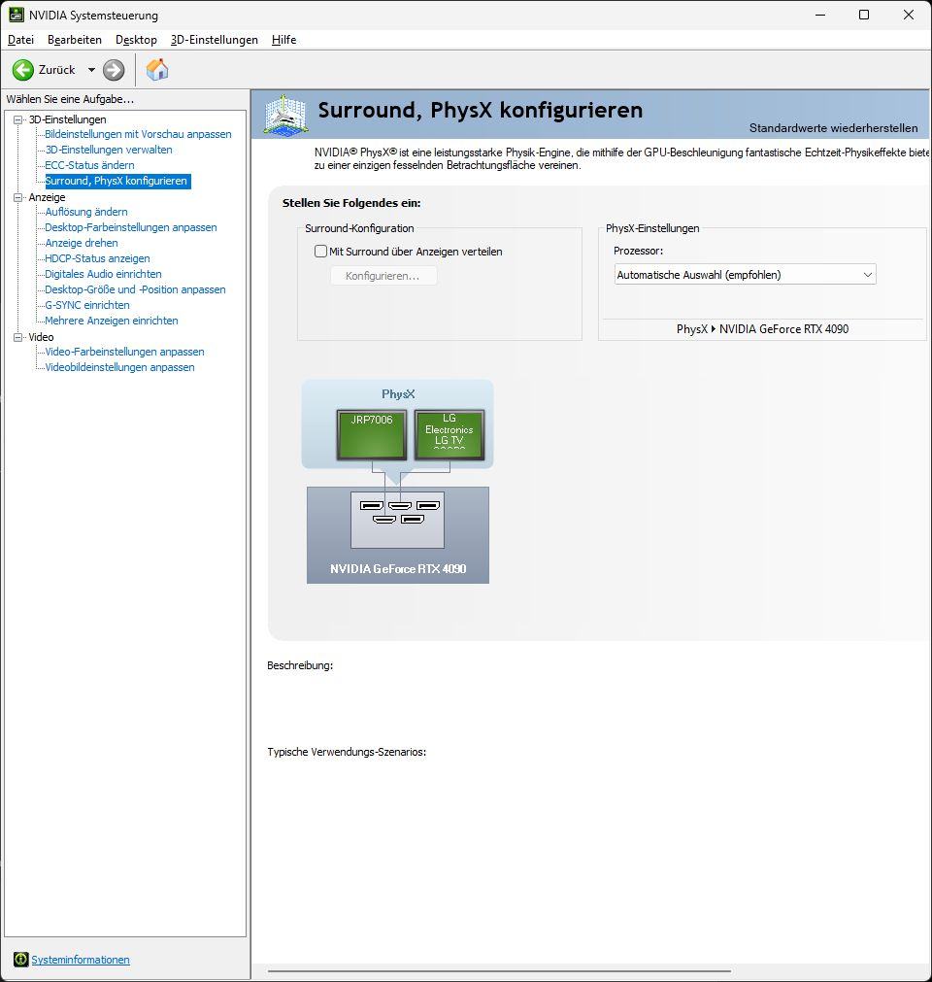Screen dimensions: 932x982
Task: Open the Hilfe menu
Action: coord(283,40)
